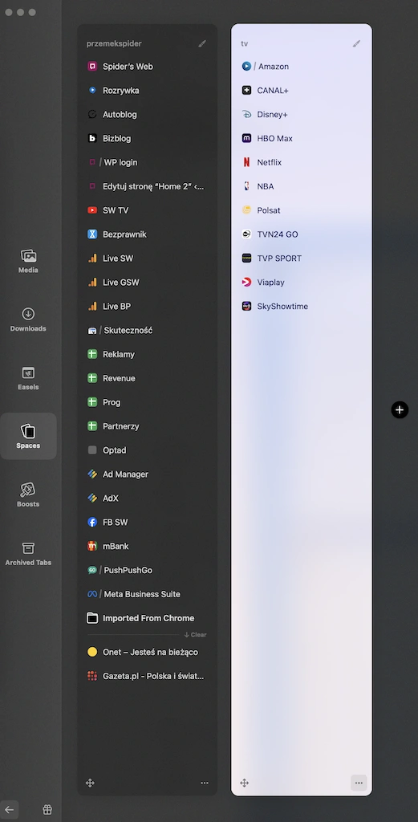Image resolution: width=418 pixels, height=822 pixels.
Task: Open the Edytuj stronę "Home 2" tab
Action: point(147,186)
